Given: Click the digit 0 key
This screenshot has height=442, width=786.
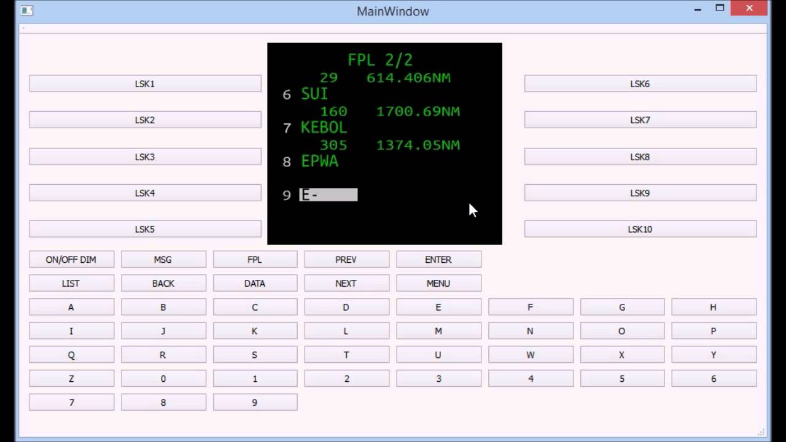Looking at the screenshot, I should point(163,379).
